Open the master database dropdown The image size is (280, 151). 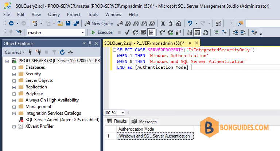(56, 33)
